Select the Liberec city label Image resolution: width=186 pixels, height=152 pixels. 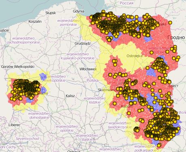15,125
